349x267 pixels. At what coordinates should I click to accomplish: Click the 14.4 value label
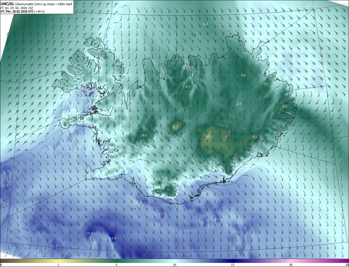point(89,233)
